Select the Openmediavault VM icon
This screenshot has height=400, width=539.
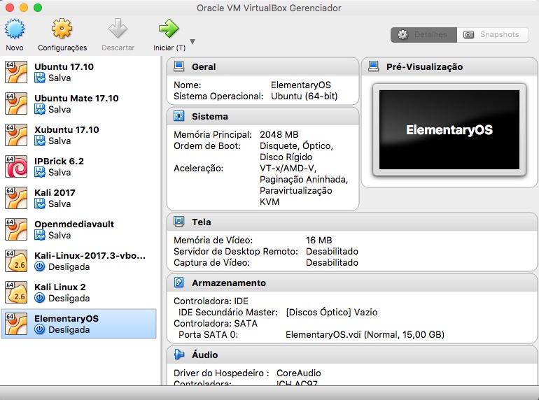16,229
